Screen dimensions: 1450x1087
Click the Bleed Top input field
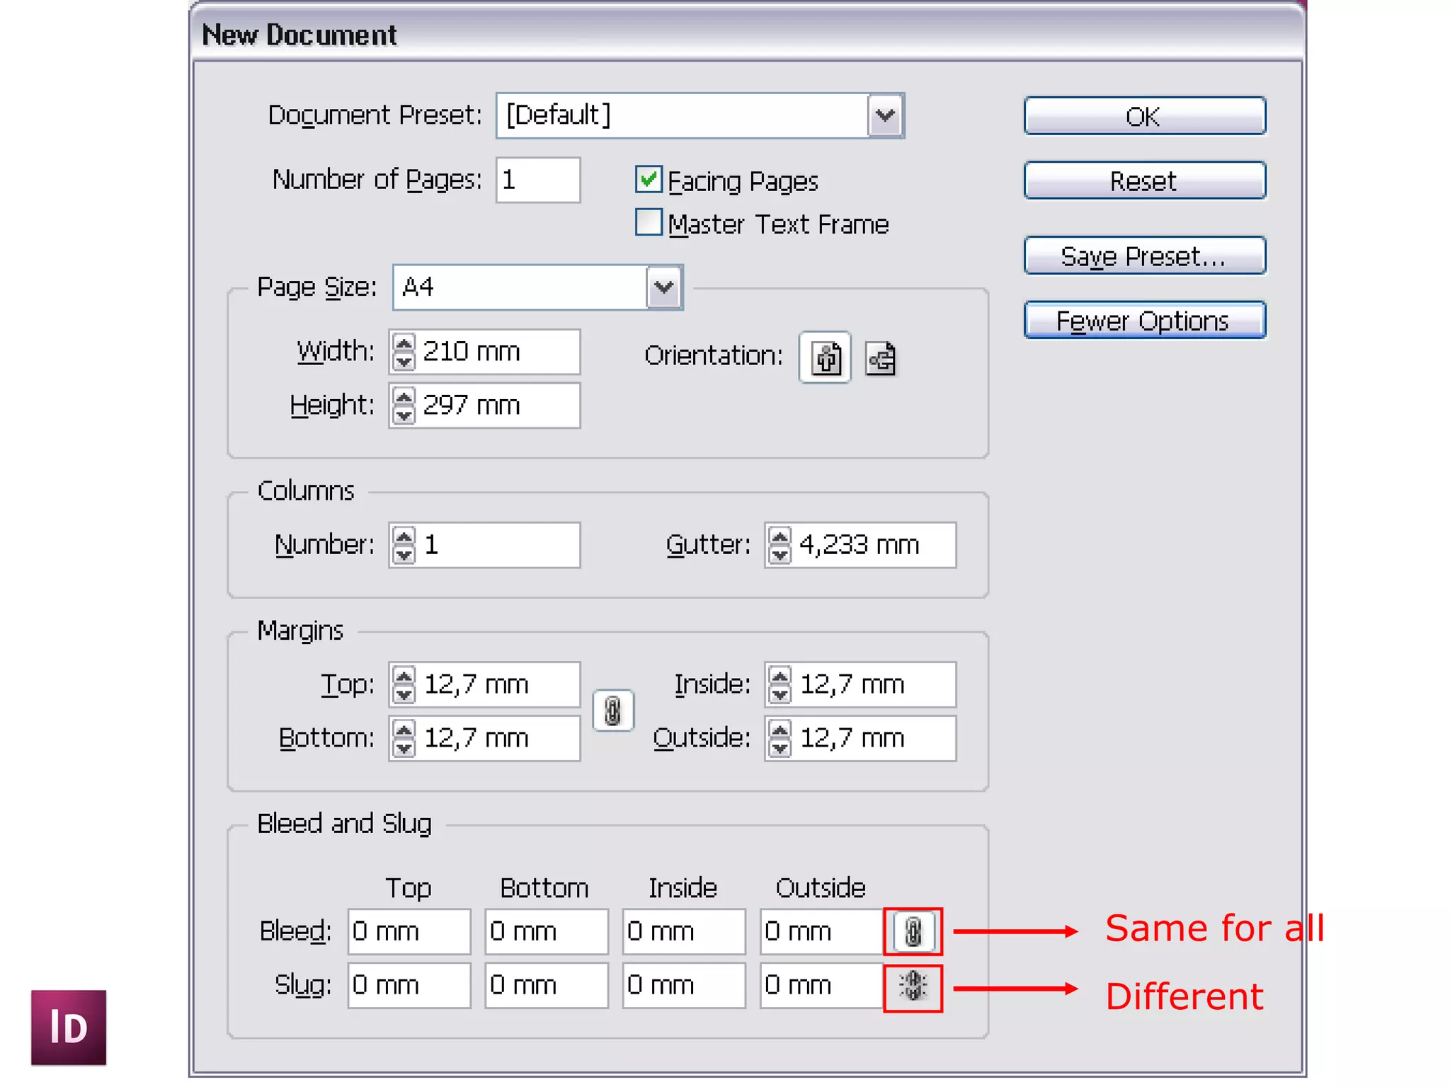click(409, 931)
